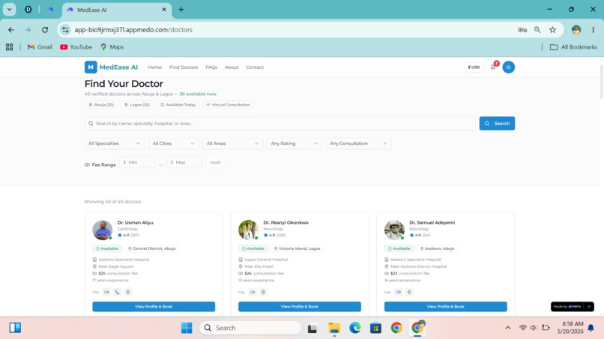
Task: Show hidden system tray icons
Action: [x=507, y=328]
